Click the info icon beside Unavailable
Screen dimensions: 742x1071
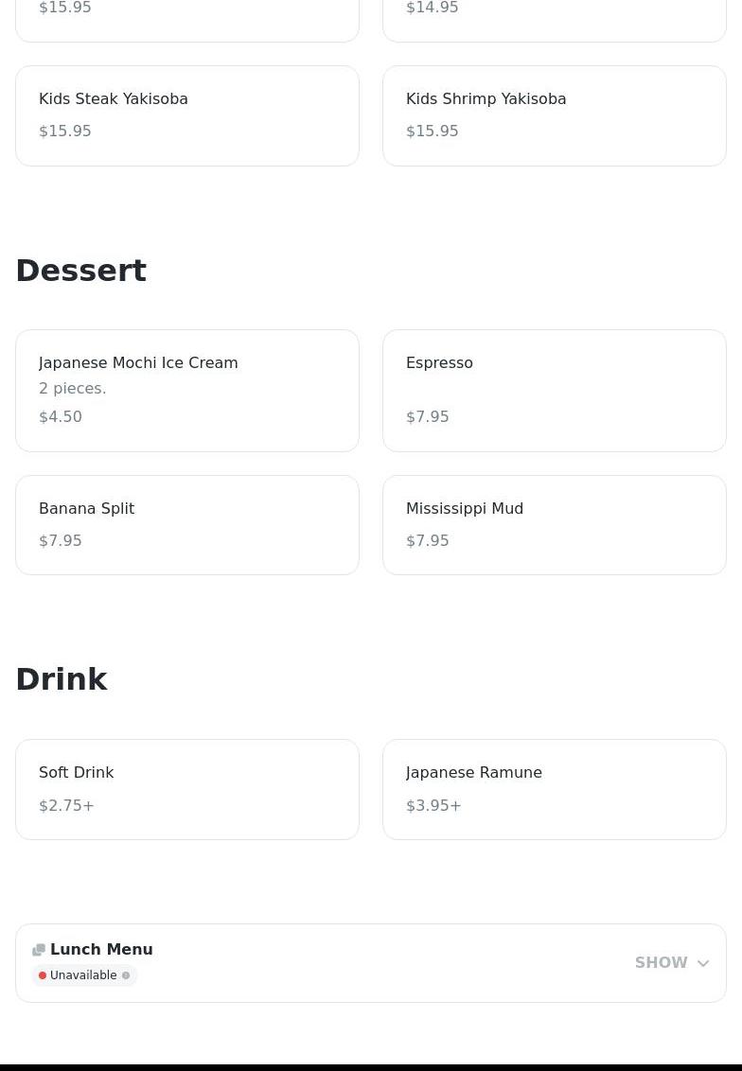(x=126, y=975)
